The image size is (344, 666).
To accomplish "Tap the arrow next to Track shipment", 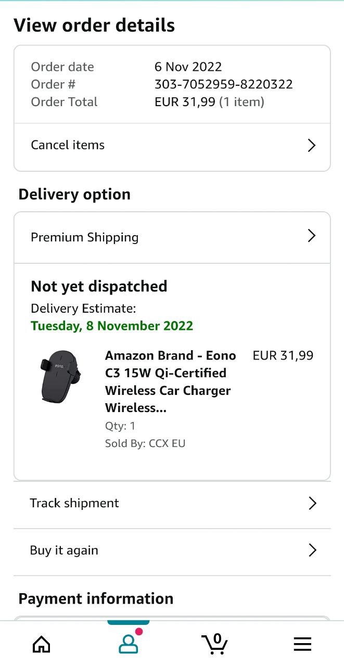I will coord(312,503).
